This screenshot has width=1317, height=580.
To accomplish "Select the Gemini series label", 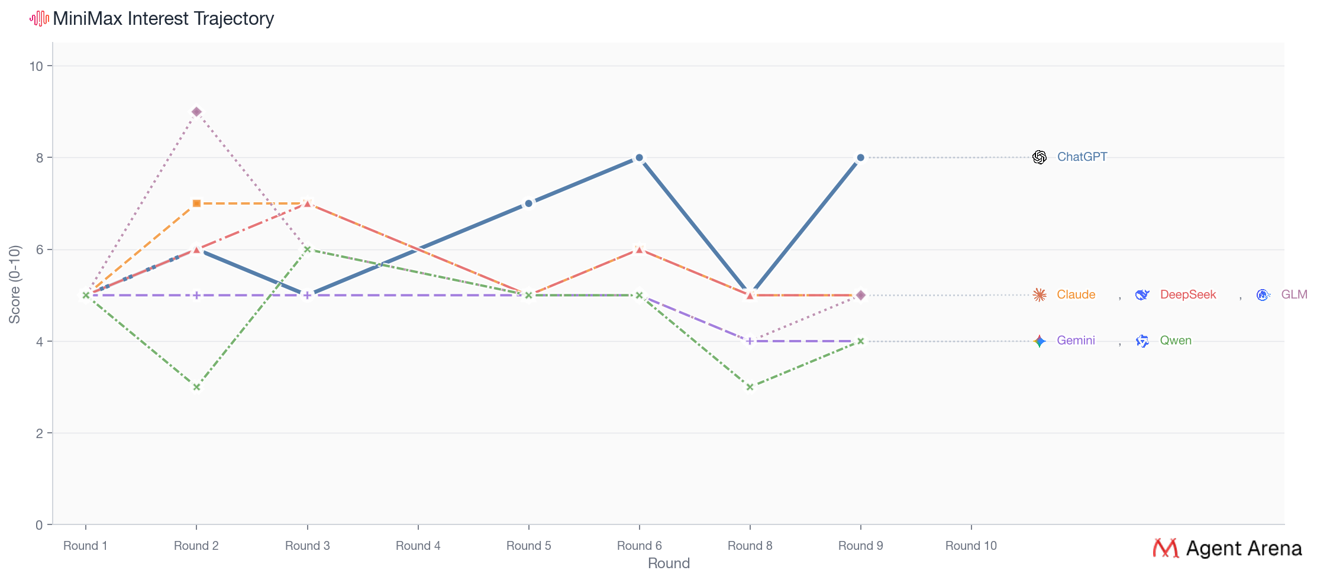I will [1076, 341].
